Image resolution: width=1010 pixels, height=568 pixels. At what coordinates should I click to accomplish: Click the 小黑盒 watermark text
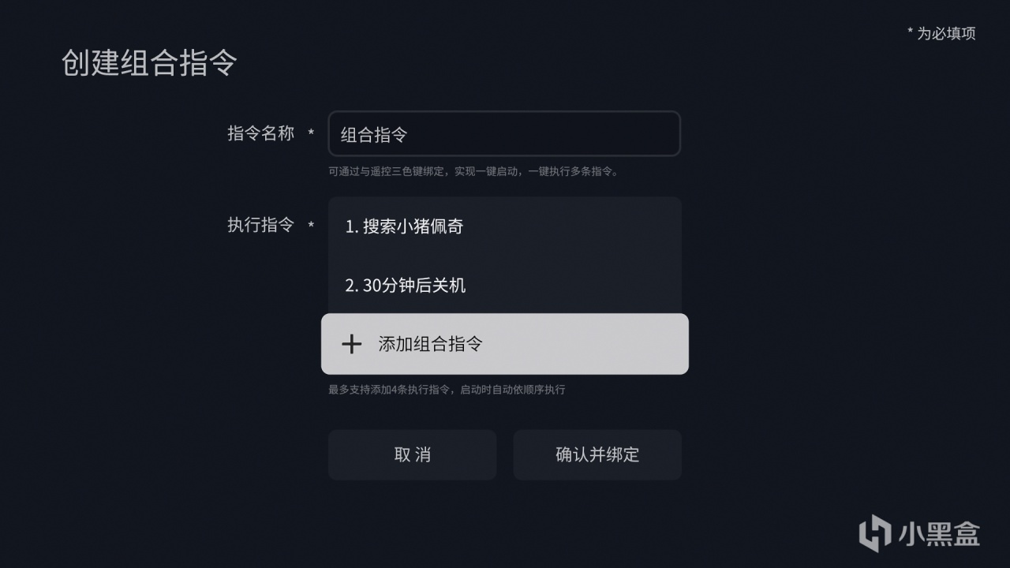click(939, 533)
